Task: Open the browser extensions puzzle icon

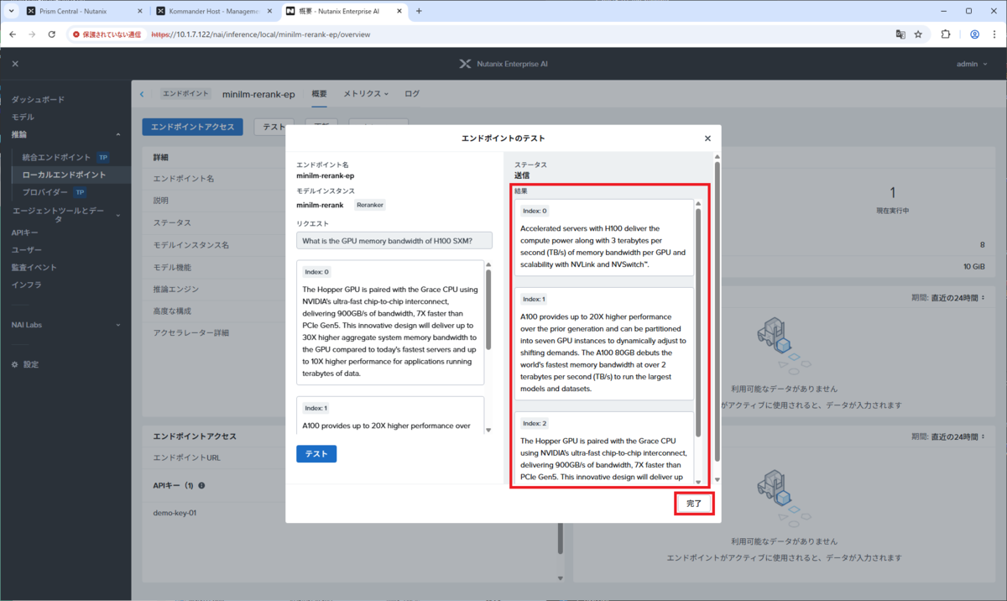Action: 946,34
